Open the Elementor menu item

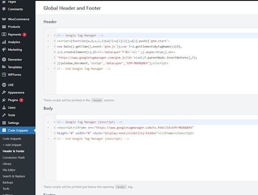coord(15,60)
